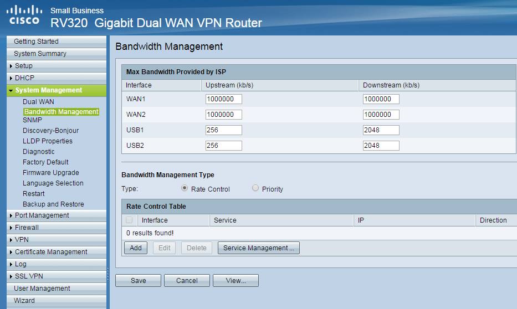Image resolution: width=517 pixels, height=309 pixels.
Task: Click the Cisco logo
Action: pos(24,15)
